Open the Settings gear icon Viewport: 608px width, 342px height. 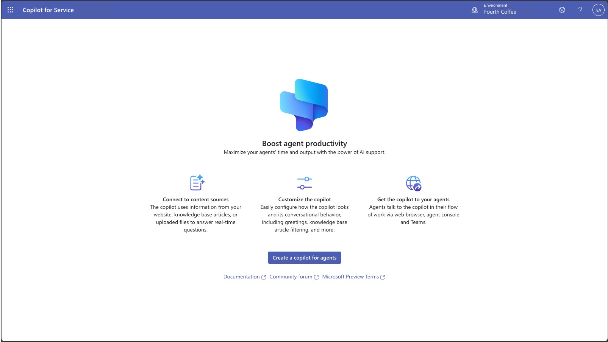pos(562,10)
